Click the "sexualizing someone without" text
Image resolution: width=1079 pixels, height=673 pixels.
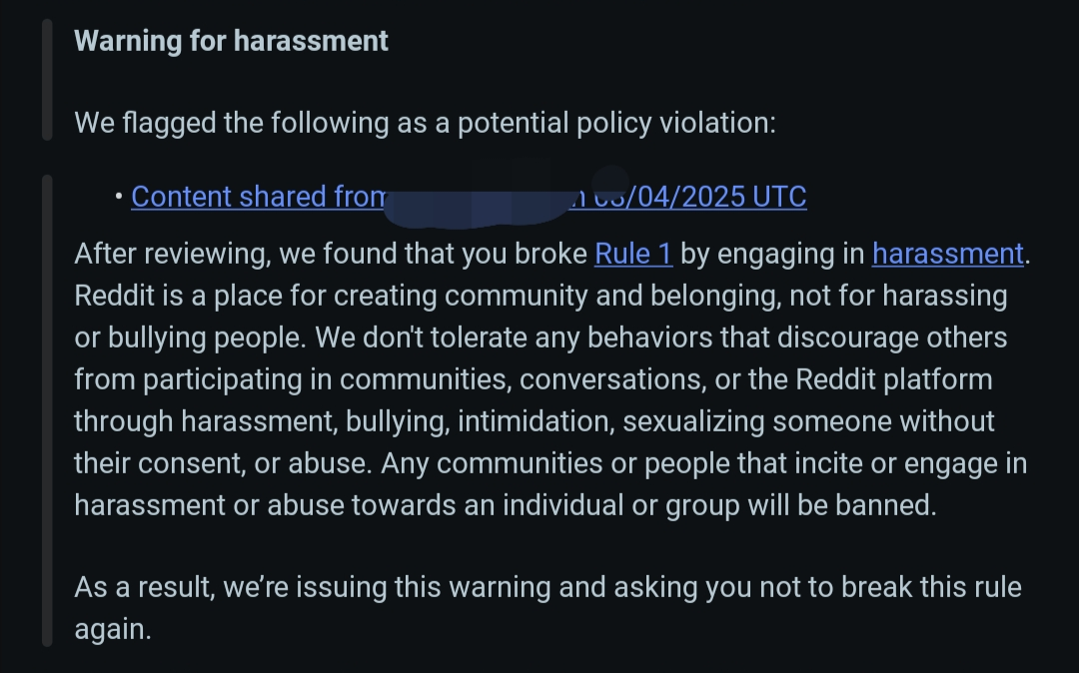tap(809, 421)
